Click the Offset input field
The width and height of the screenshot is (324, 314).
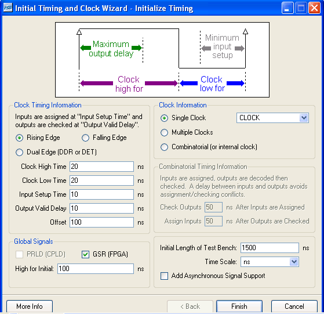click(x=101, y=222)
